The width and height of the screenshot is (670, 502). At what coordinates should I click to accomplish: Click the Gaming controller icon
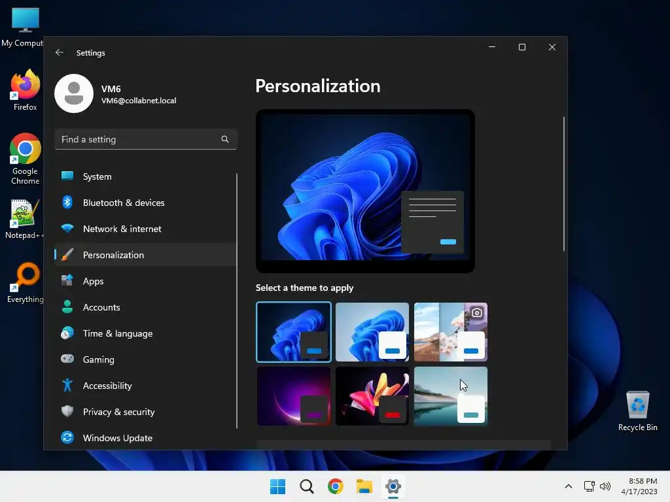coord(67,359)
